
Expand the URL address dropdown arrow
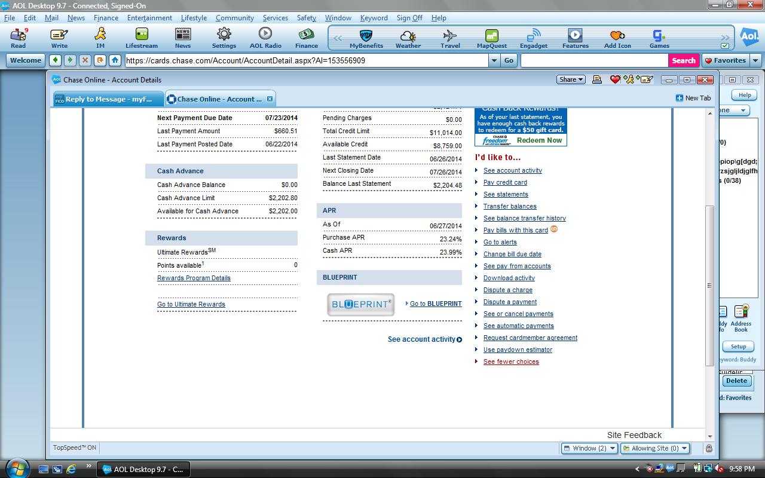[x=494, y=60]
